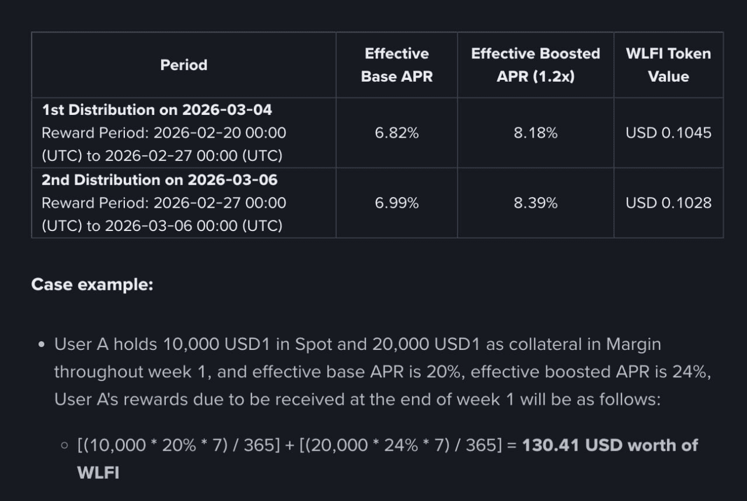Viewport: 747px width, 501px height.
Task: Select the 8.18% boosted APR cell
Action: (535, 133)
